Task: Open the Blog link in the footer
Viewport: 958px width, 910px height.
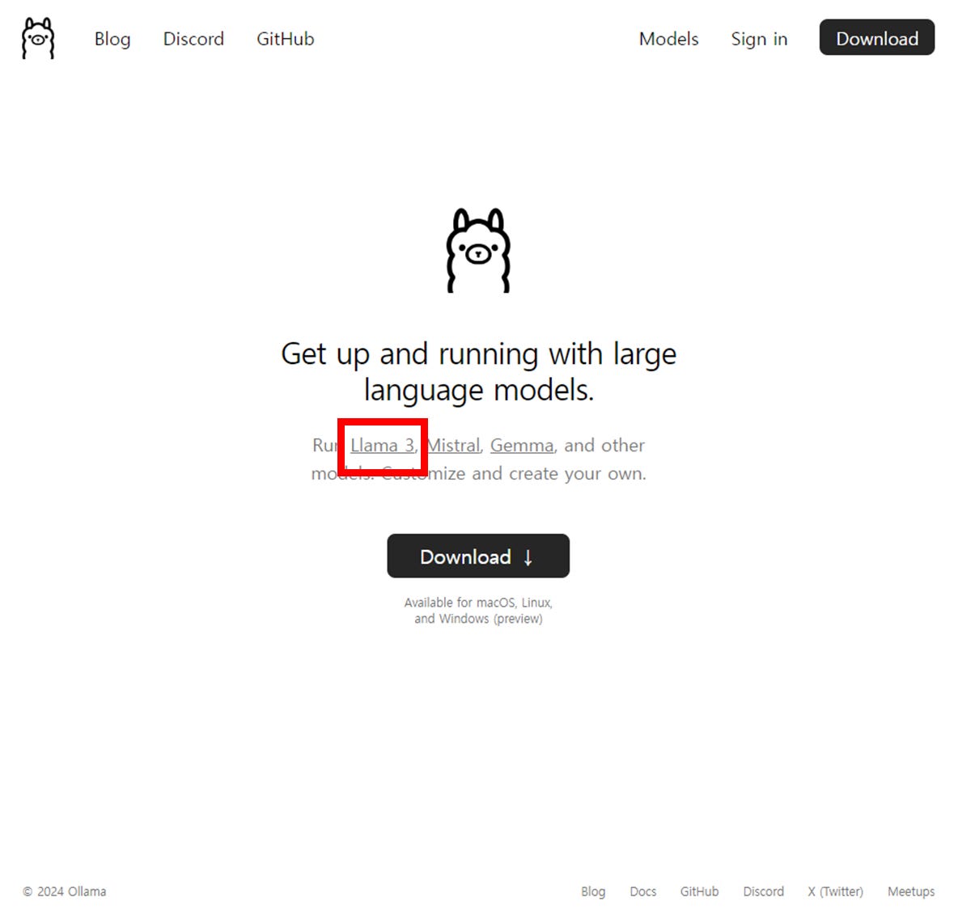Action: click(x=592, y=891)
